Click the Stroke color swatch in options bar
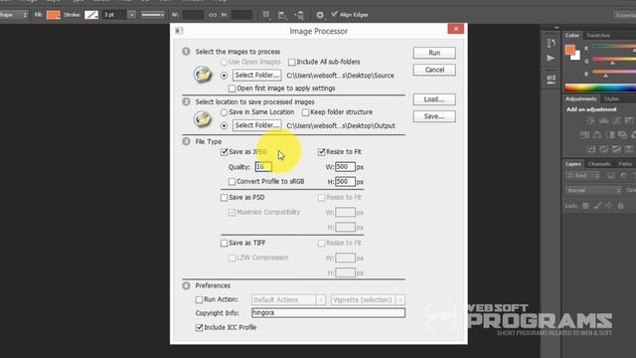The height and width of the screenshot is (358, 636). click(x=91, y=15)
